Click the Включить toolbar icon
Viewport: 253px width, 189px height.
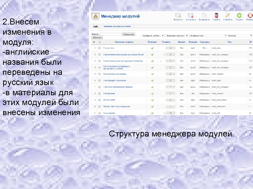[178, 16]
